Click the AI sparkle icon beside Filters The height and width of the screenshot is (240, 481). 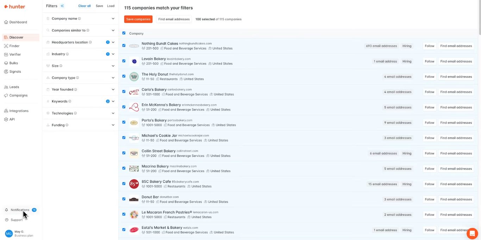(62, 6)
